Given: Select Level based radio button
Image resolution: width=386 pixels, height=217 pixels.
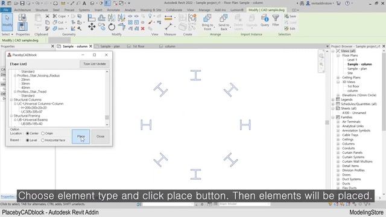Looking at the screenshot, I should [28, 140].
